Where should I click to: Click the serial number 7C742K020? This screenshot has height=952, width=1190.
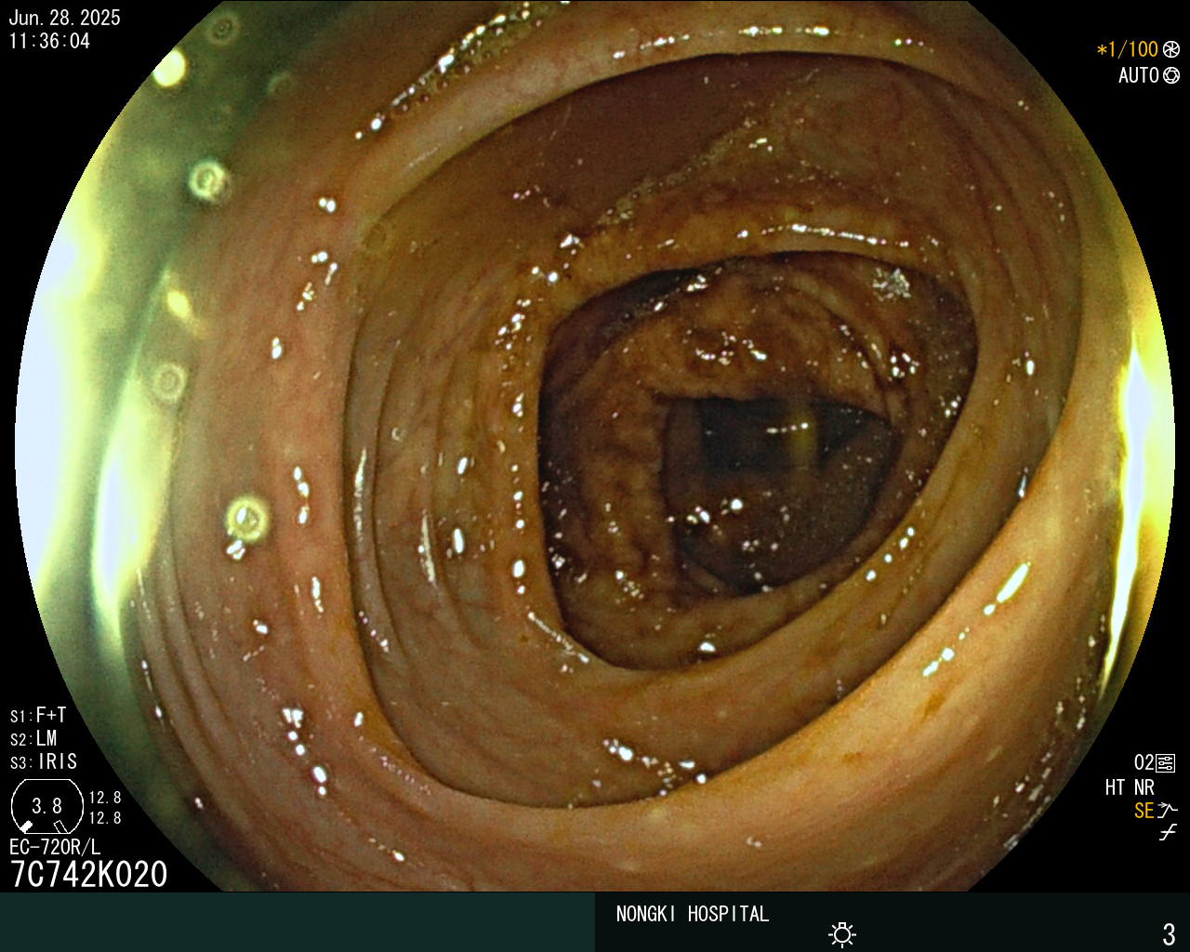(x=89, y=875)
